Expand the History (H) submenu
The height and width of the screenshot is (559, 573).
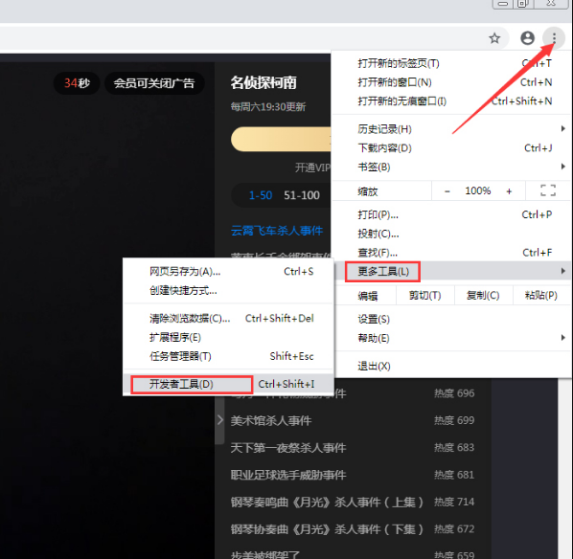click(x=451, y=129)
